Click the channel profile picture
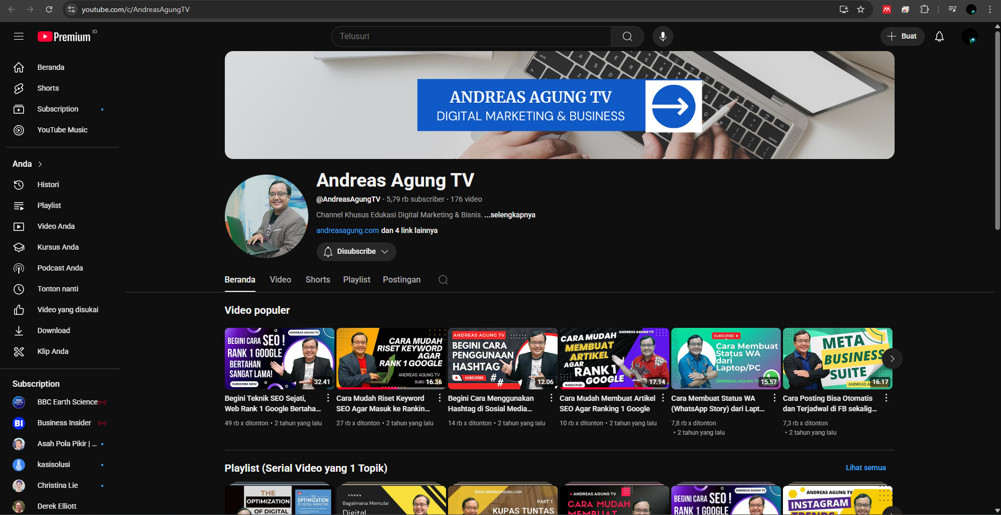Viewport: 1001px width, 515px height. (267, 216)
